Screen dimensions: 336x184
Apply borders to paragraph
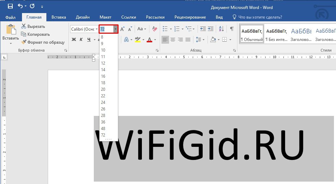click(225, 40)
